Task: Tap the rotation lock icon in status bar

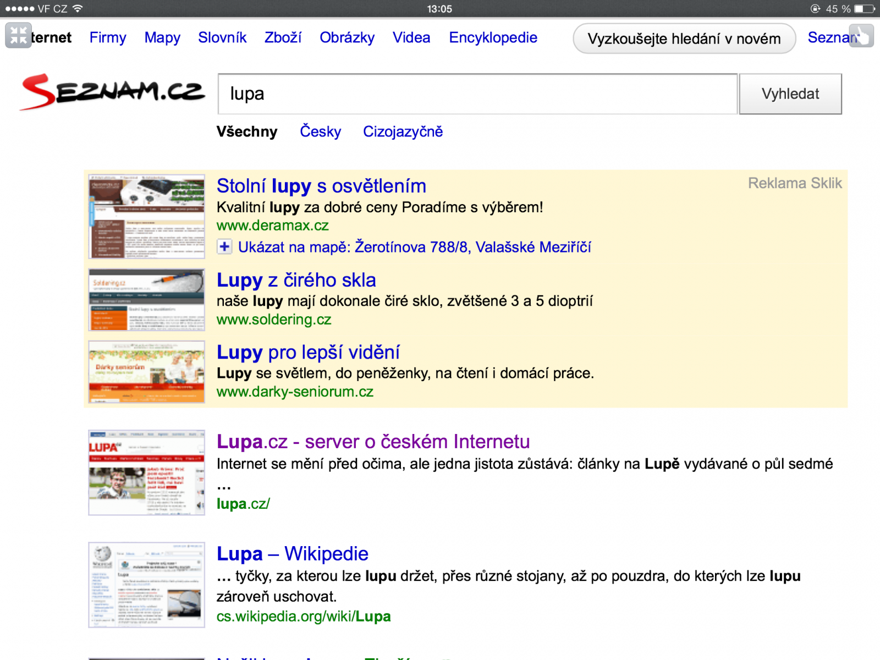Action: click(x=815, y=9)
